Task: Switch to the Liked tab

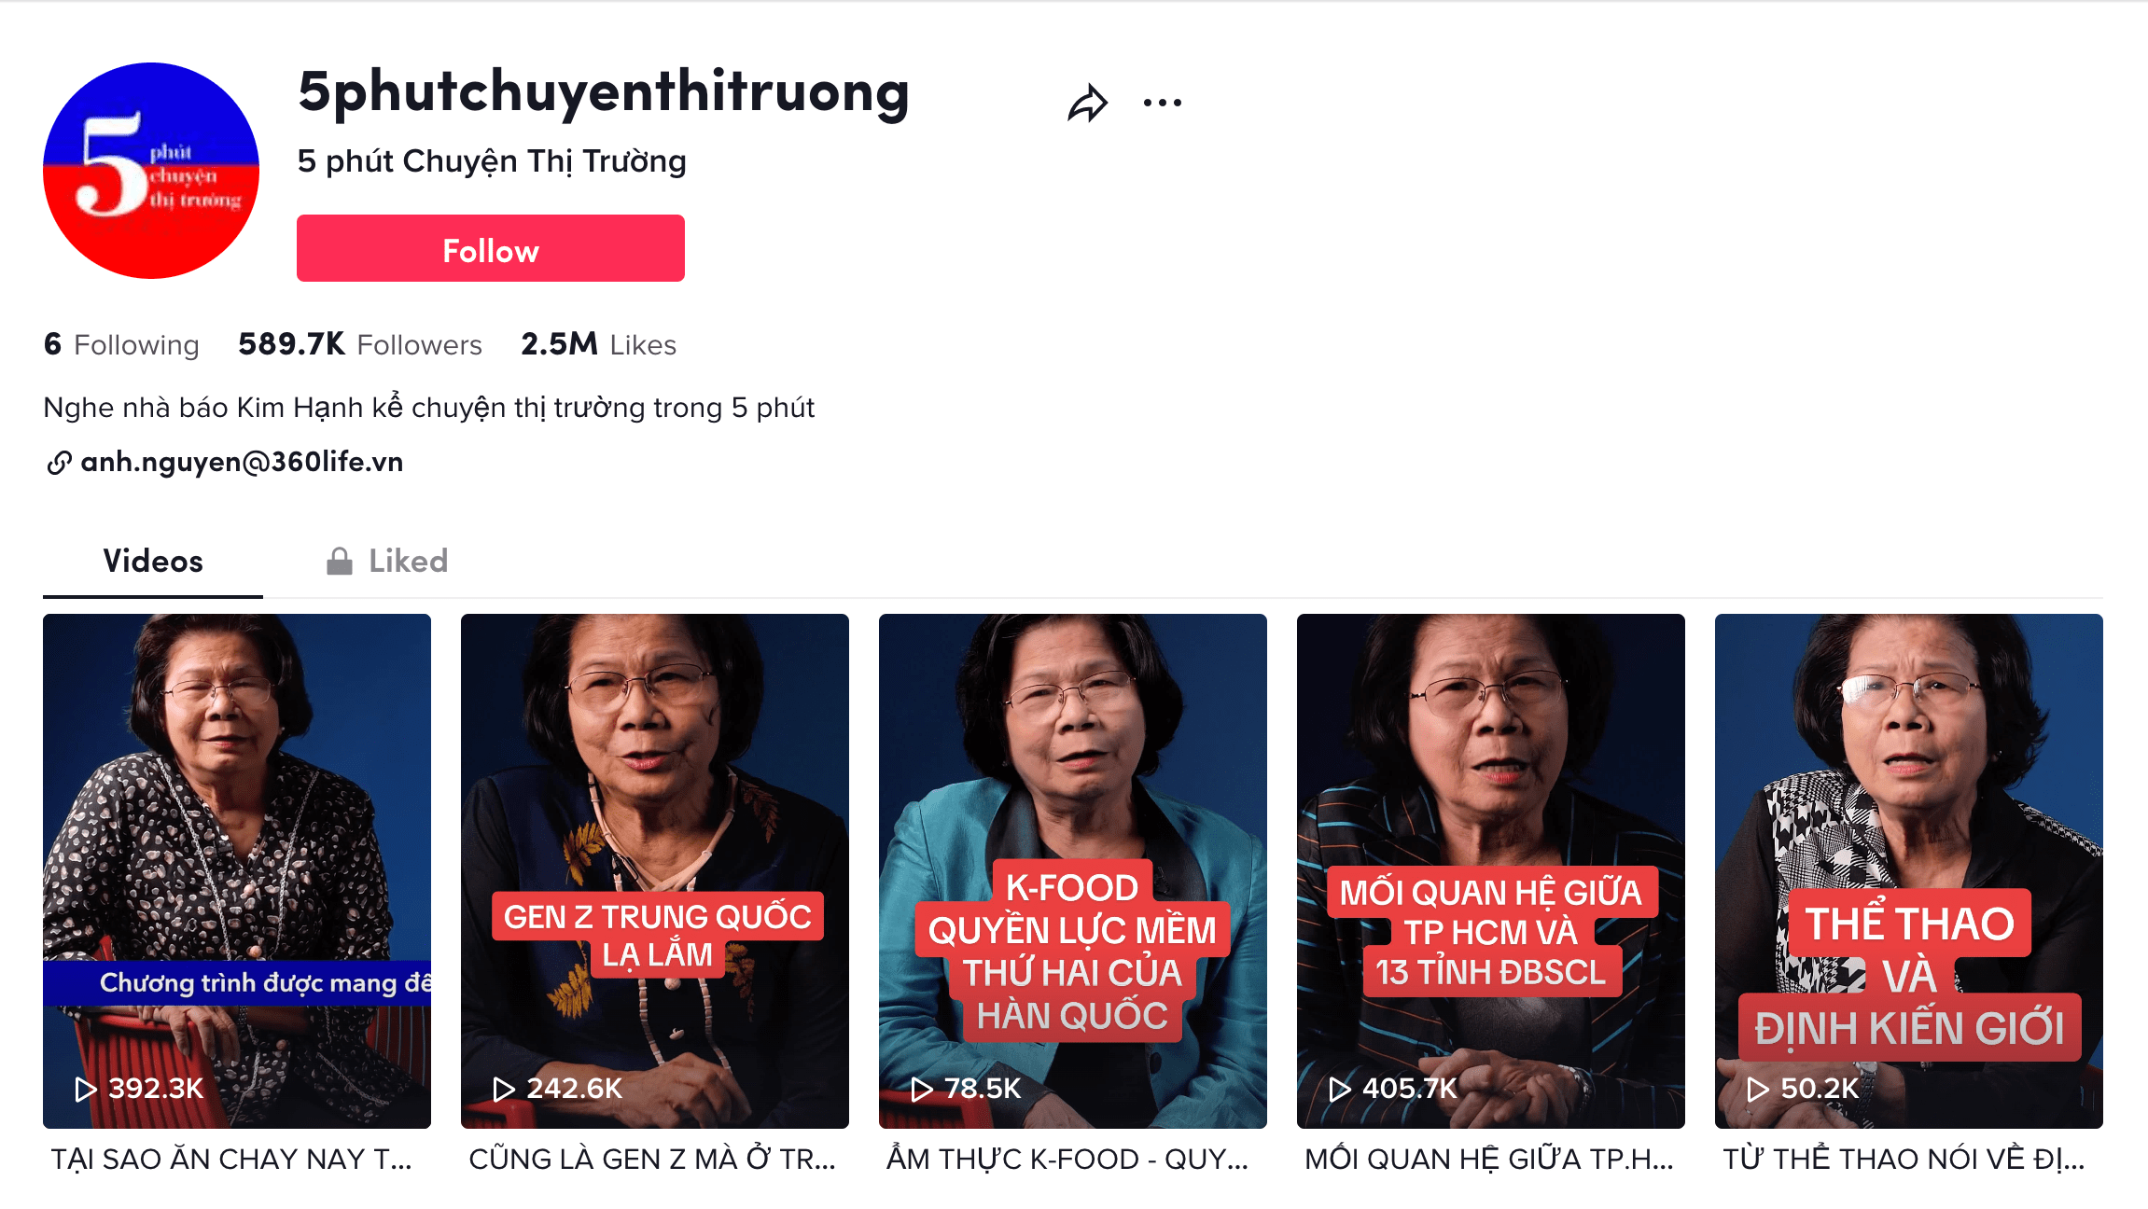Action: click(x=388, y=561)
